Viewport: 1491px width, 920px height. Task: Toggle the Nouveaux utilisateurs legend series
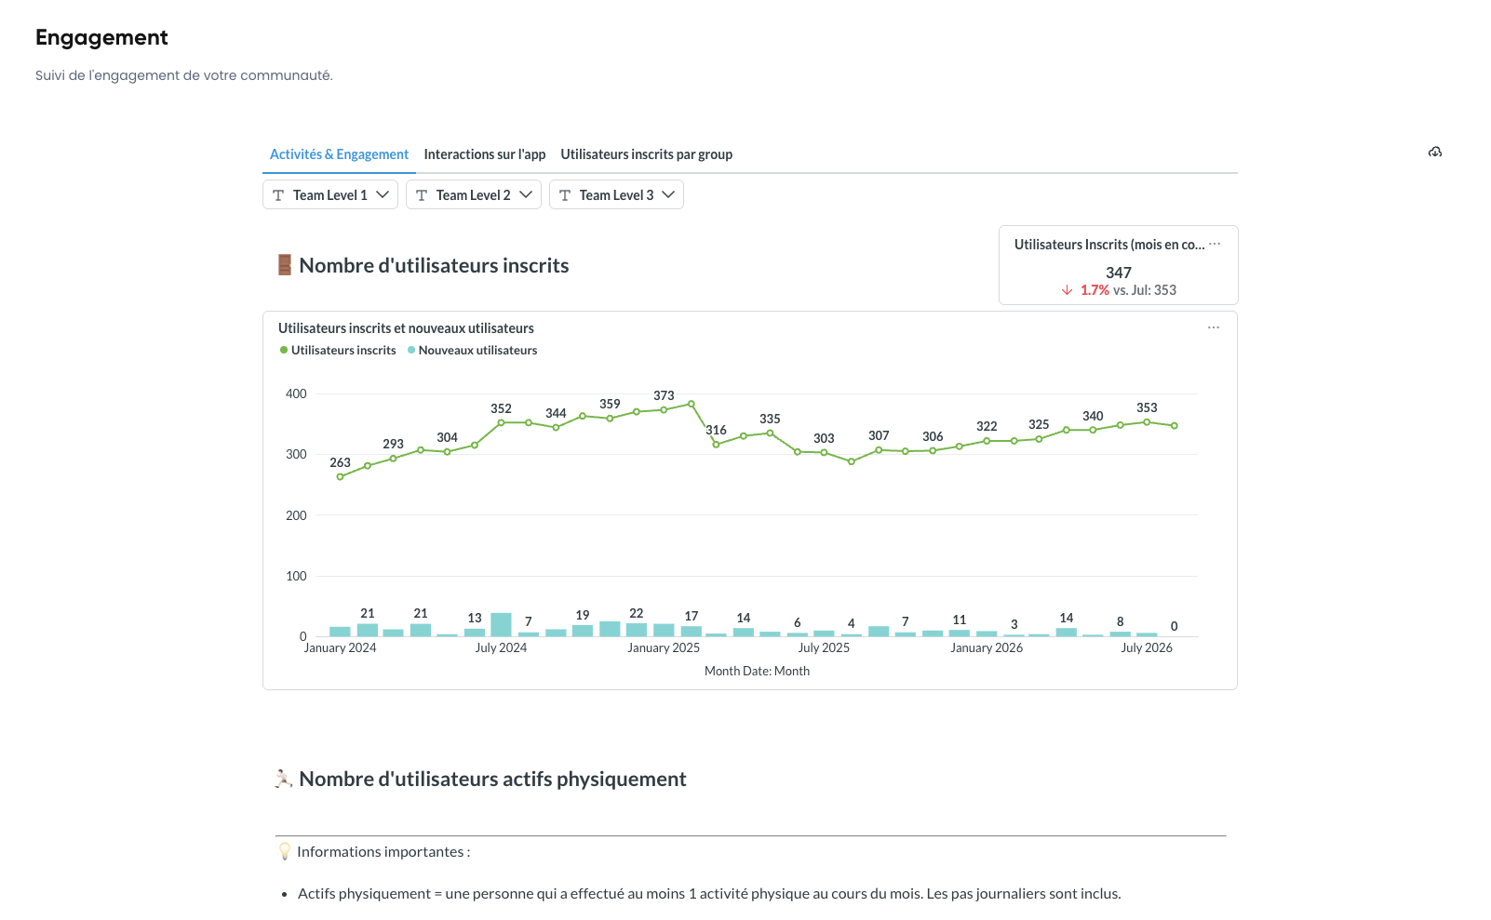[473, 351]
